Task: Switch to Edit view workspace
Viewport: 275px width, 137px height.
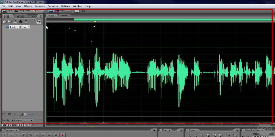Action: [7, 11]
